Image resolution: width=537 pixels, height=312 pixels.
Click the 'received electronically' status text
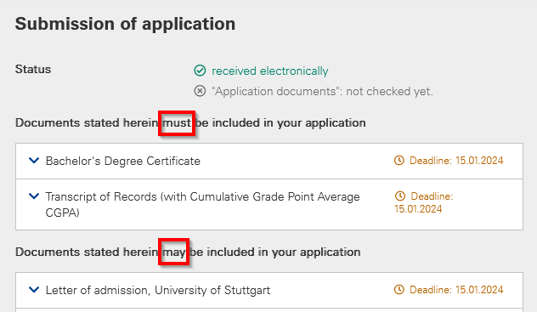270,71
